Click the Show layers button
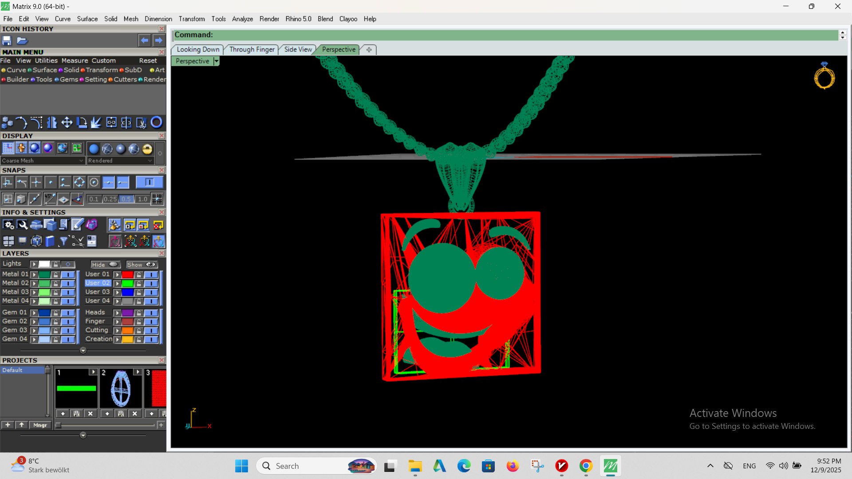This screenshot has width=852, height=479. (142, 265)
